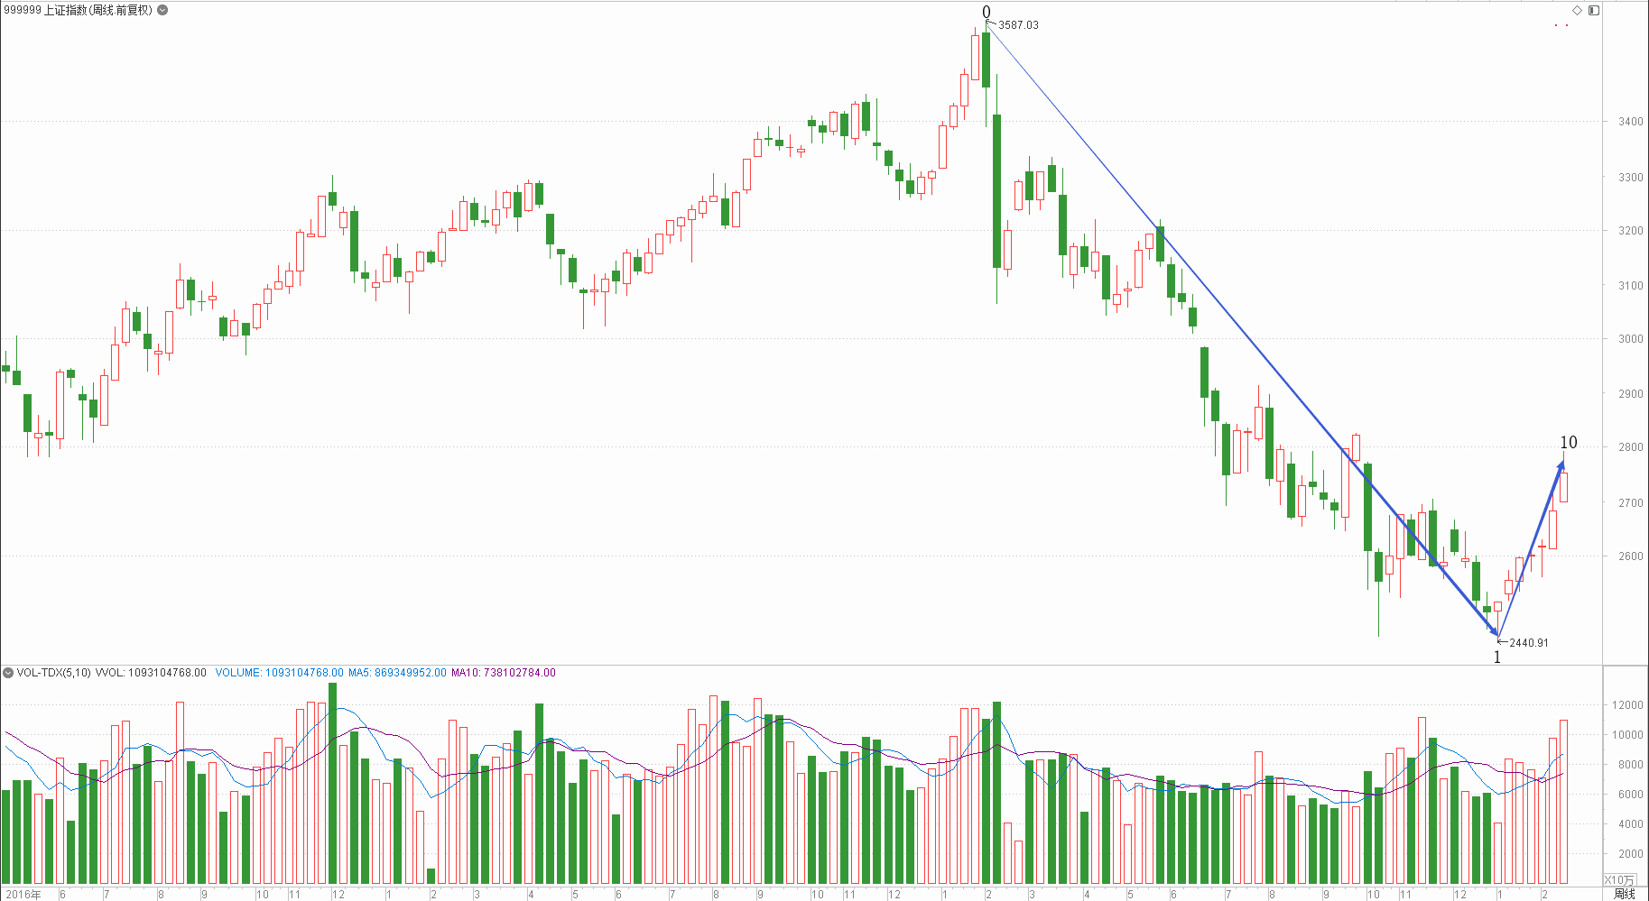The image size is (1649, 901).
Task: Select the trend line point labeled 0
Action: [x=987, y=12]
